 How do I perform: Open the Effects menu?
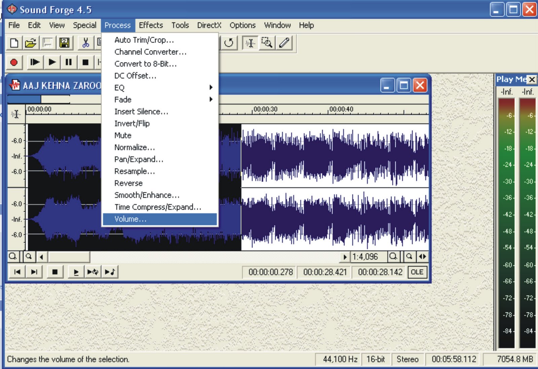tap(151, 25)
